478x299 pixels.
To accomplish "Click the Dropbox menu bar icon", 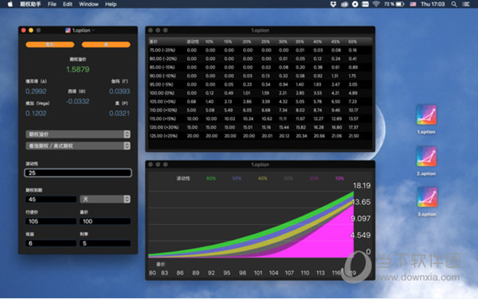I will tap(333, 4).
